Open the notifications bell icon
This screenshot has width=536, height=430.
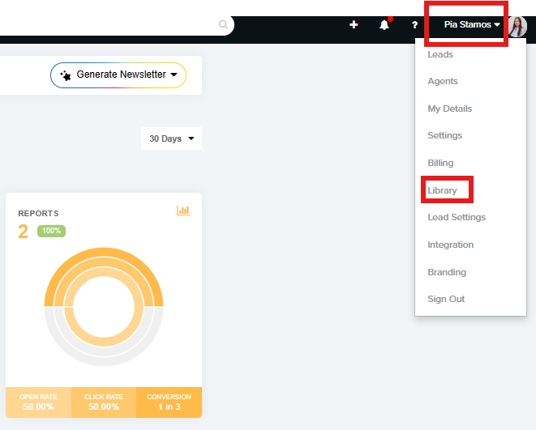(384, 25)
